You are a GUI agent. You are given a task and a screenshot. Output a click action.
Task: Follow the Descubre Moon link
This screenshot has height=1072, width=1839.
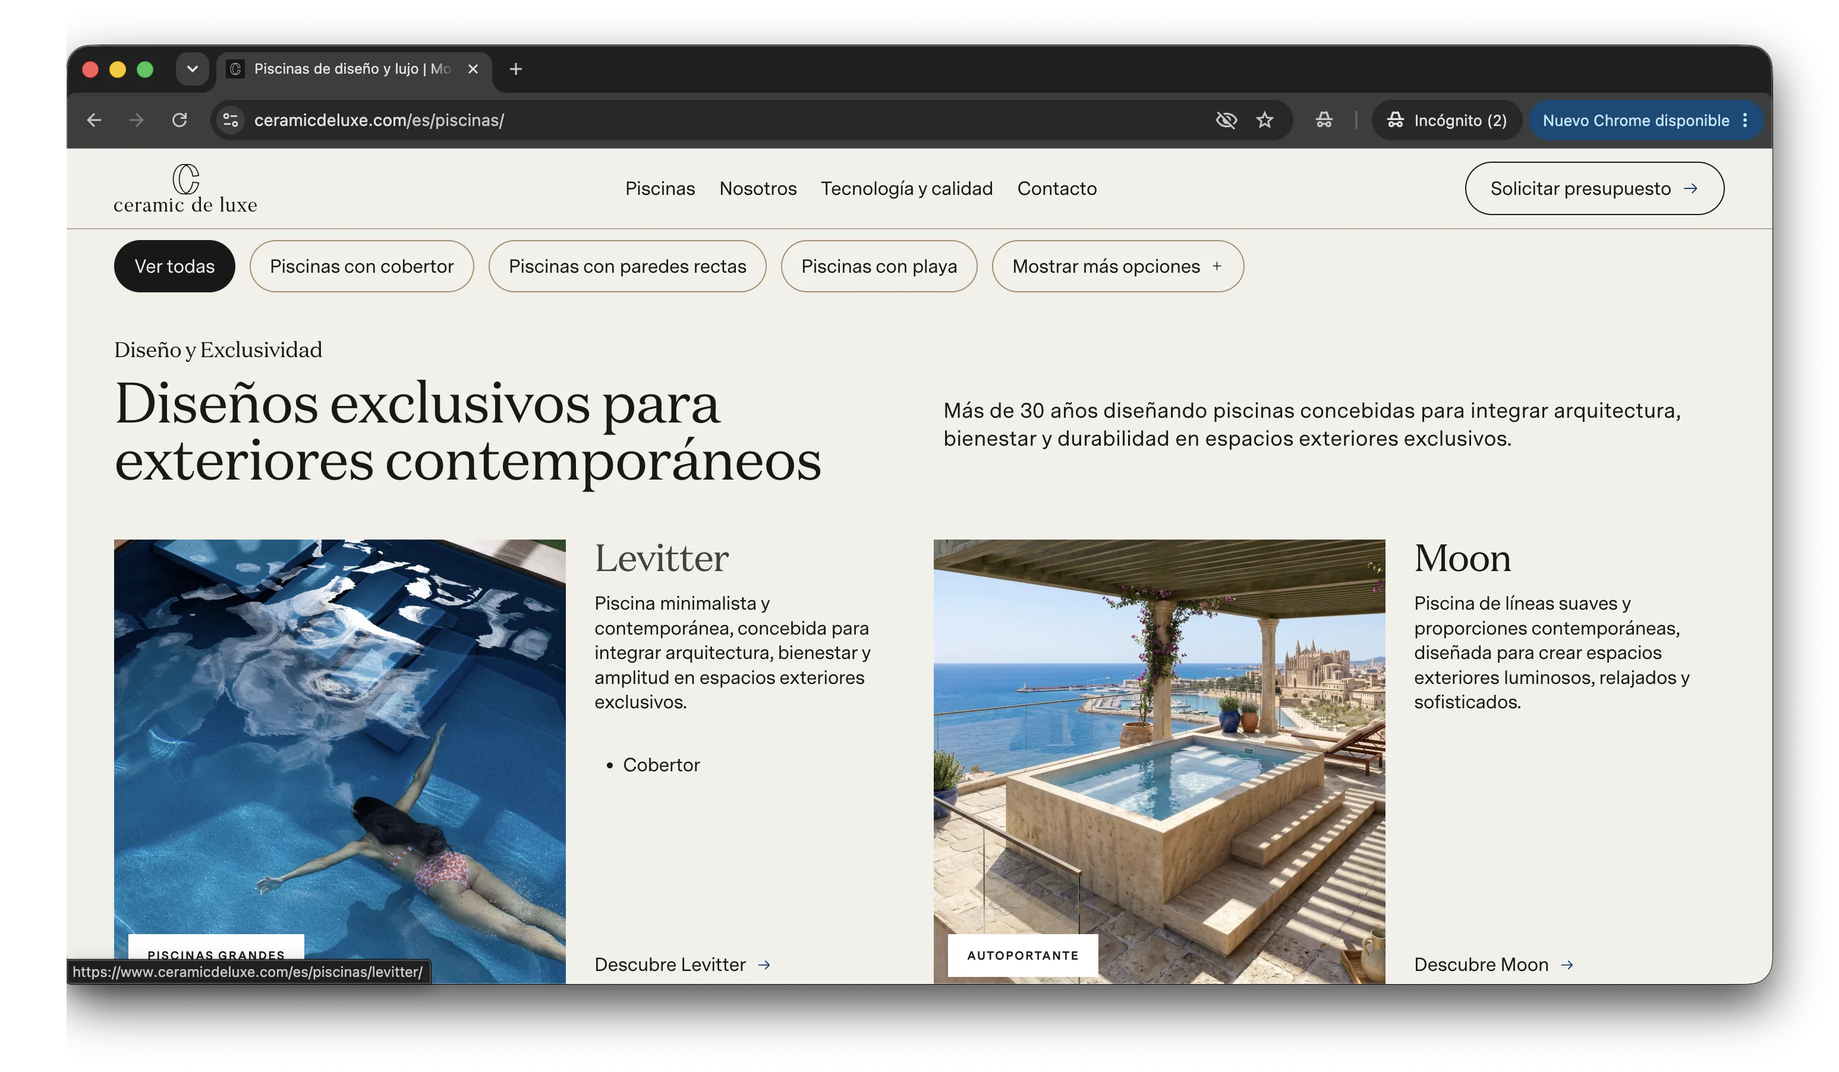pos(1493,964)
